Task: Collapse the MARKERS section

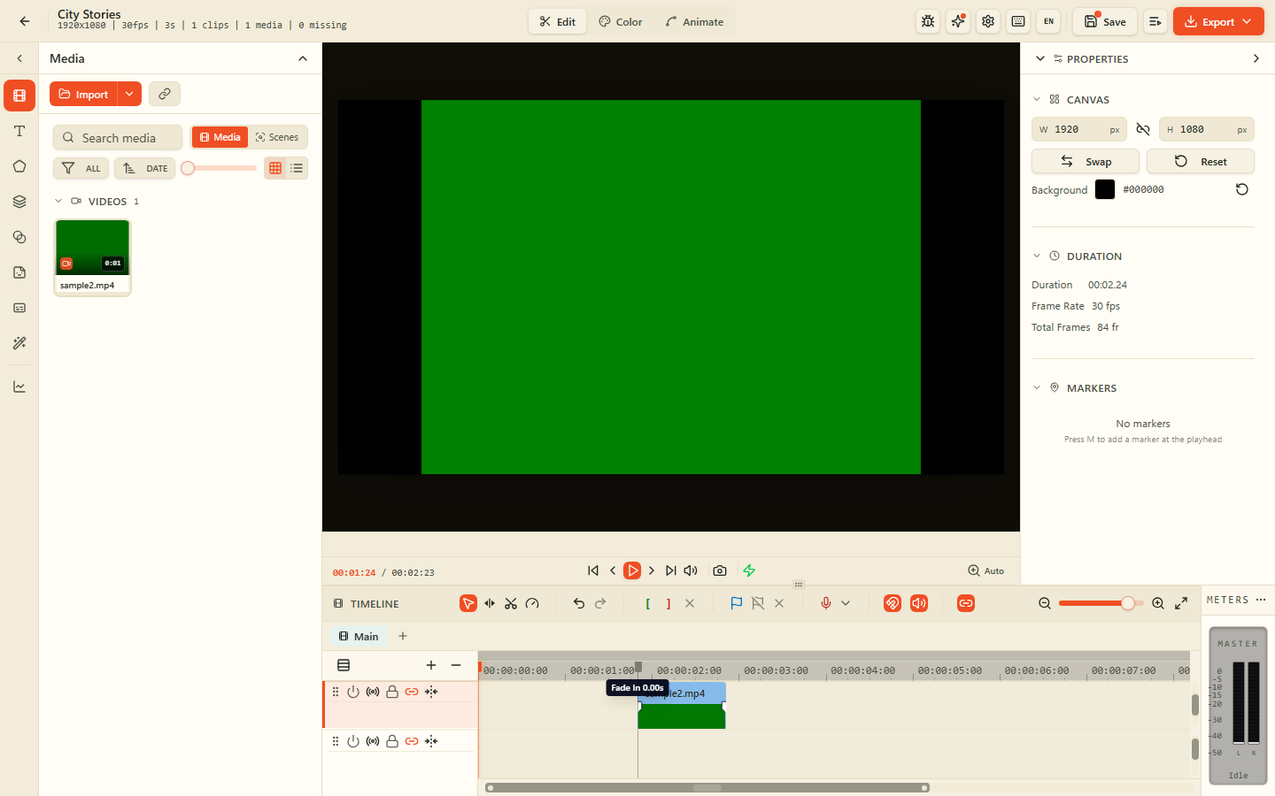Action: tap(1037, 387)
